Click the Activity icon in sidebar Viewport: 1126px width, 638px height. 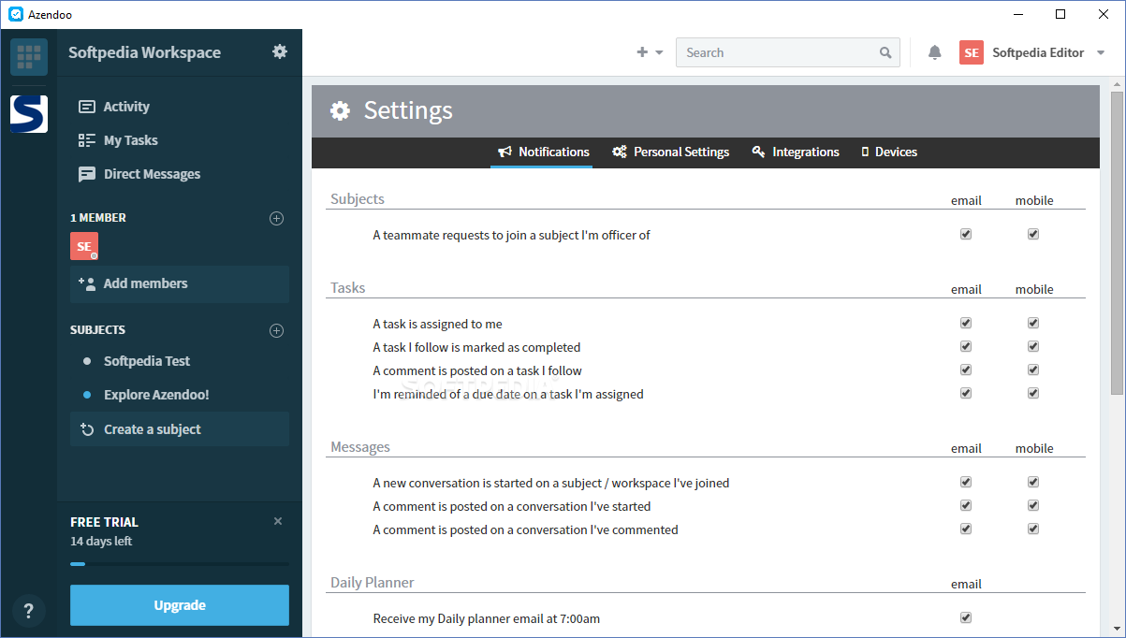click(x=87, y=107)
